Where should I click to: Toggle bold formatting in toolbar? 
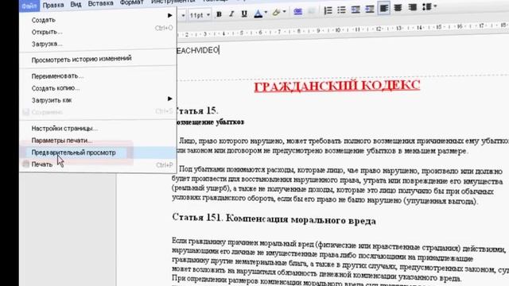click(x=220, y=14)
